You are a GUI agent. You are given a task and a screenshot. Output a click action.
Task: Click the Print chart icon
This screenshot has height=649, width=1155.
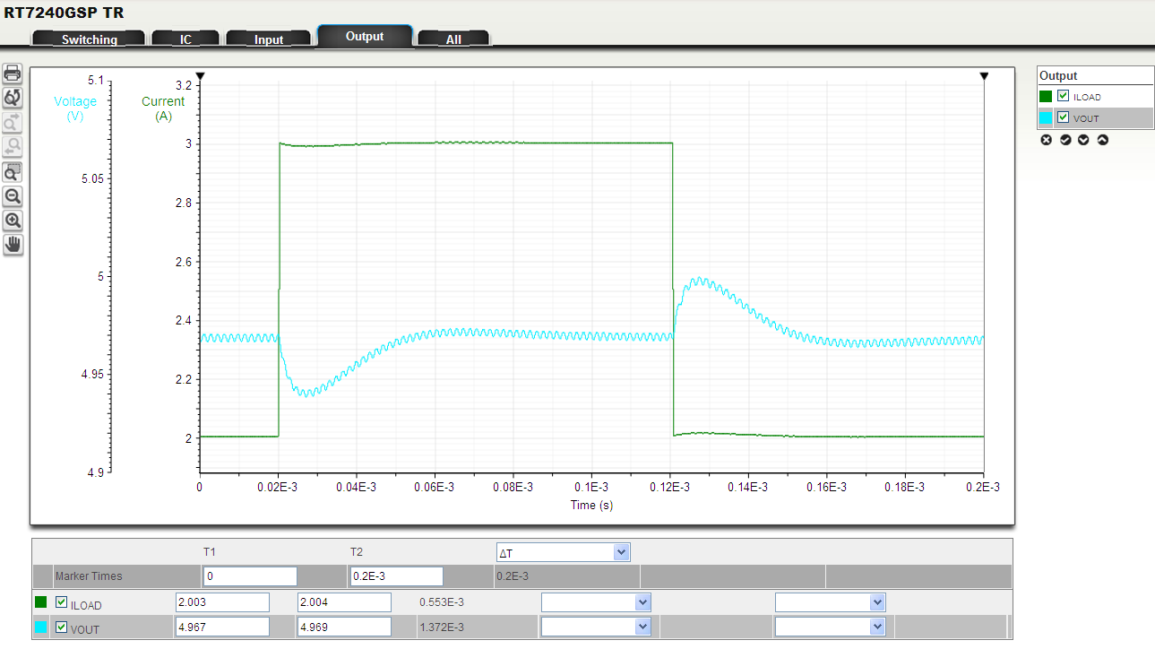point(13,74)
